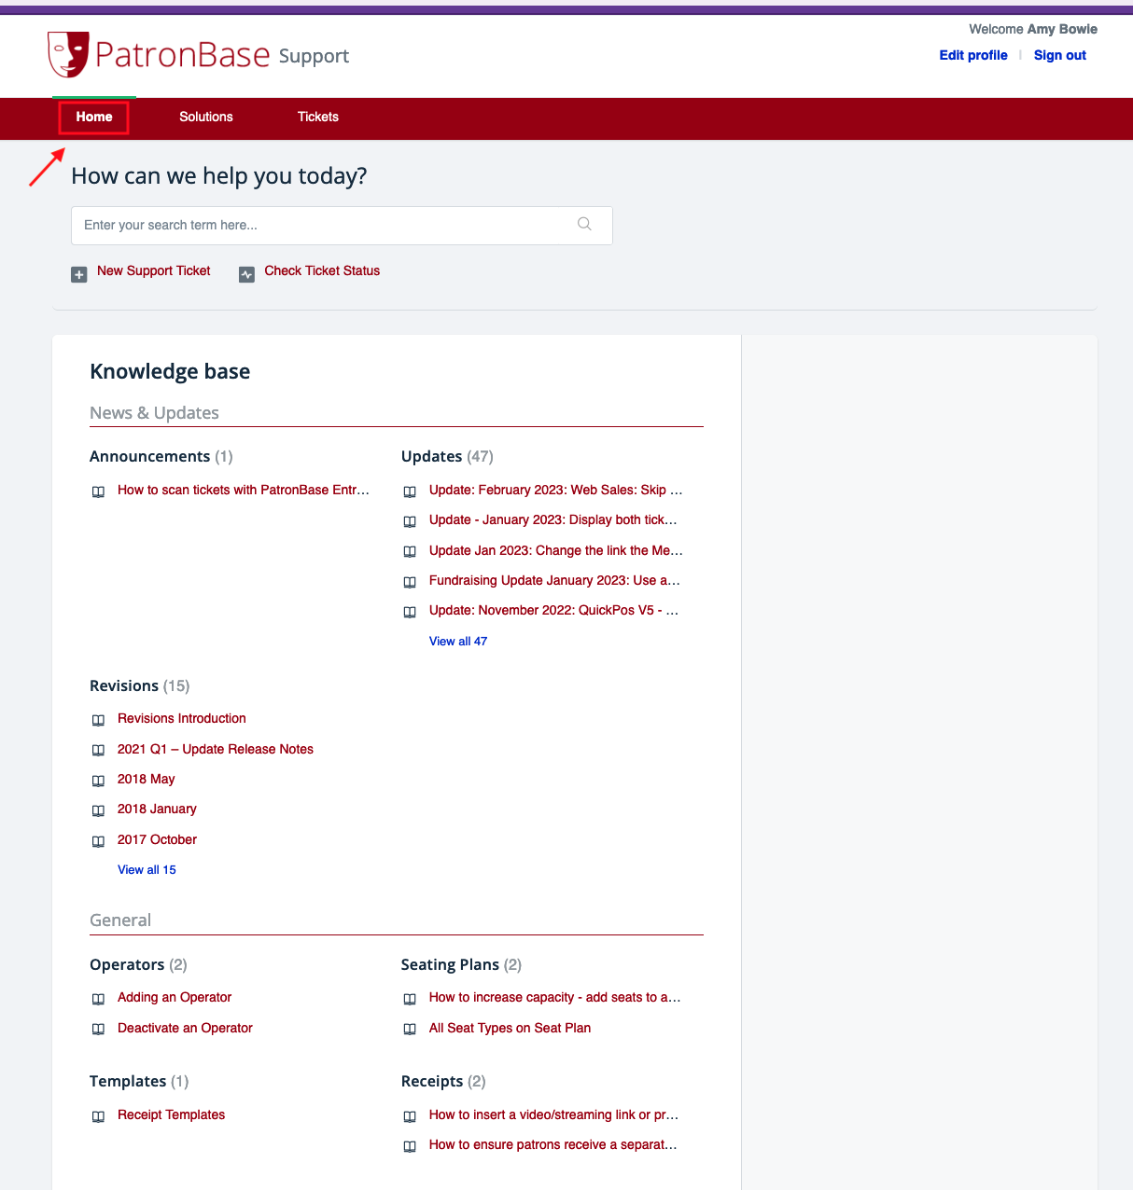Screen dimensions: 1133x1190
Task: Open Receipt Templates article
Action: [x=171, y=1114]
